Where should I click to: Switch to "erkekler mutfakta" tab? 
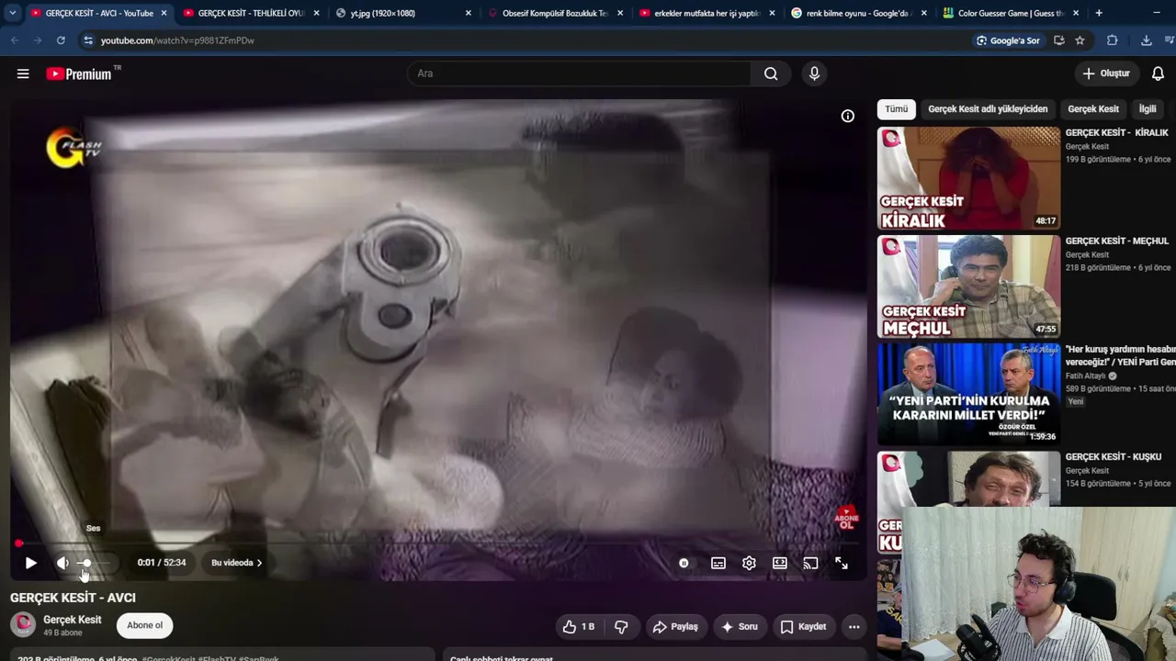[707, 13]
